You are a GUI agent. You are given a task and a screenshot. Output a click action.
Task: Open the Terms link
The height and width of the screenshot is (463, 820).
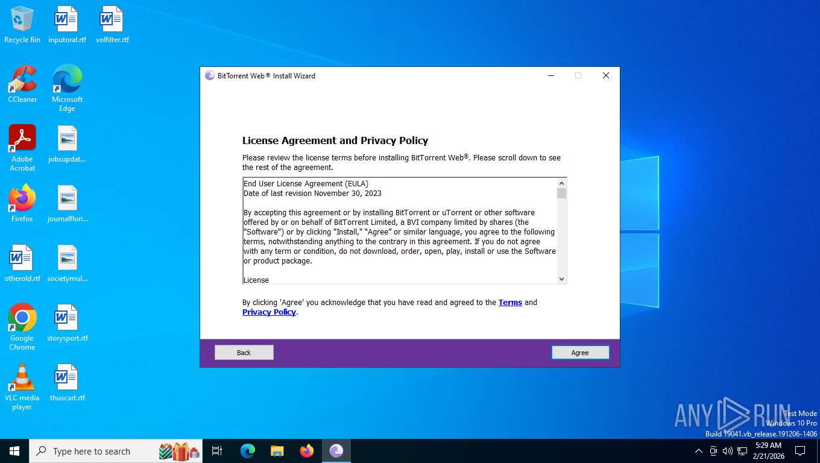pyautogui.click(x=510, y=303)
